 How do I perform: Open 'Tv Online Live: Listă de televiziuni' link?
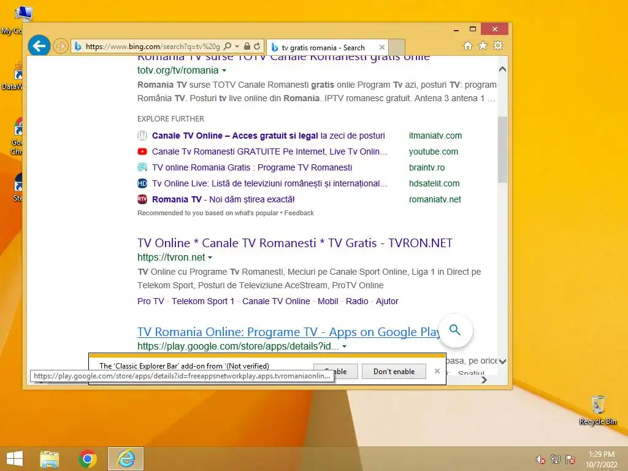point(270,183)
